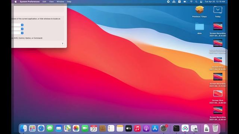Open Photos app in the Dock
The height and width of the screenshot is (134, 239).
(76, 128)
